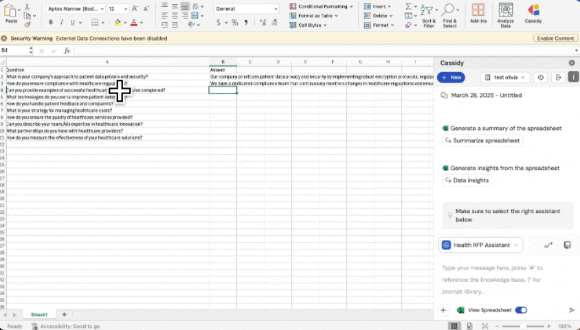Click the logout icon in Cassidy header
580x330 pixels.
point(558,77)
